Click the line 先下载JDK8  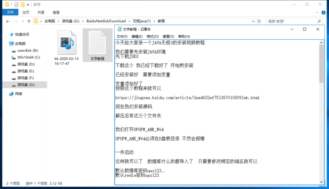pos(127,57)
